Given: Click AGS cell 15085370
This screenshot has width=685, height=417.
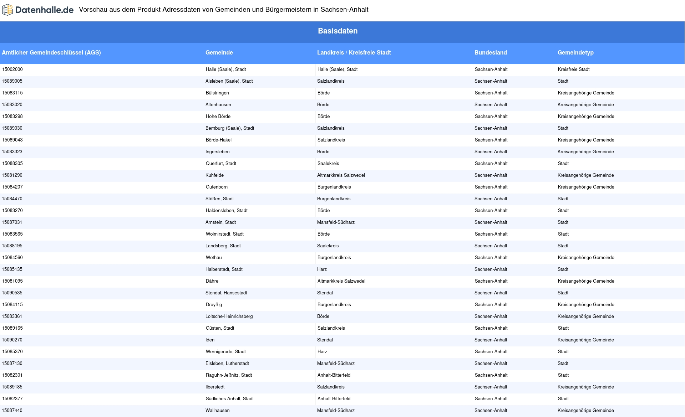Looking at the screenshot, I should pos(12,352).
